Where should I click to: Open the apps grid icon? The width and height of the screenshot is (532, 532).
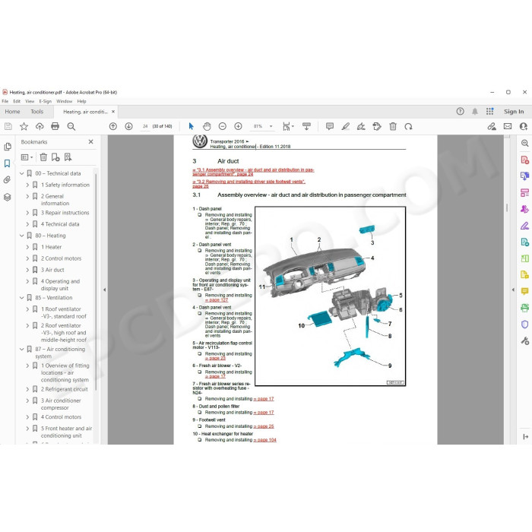(489, 111)
